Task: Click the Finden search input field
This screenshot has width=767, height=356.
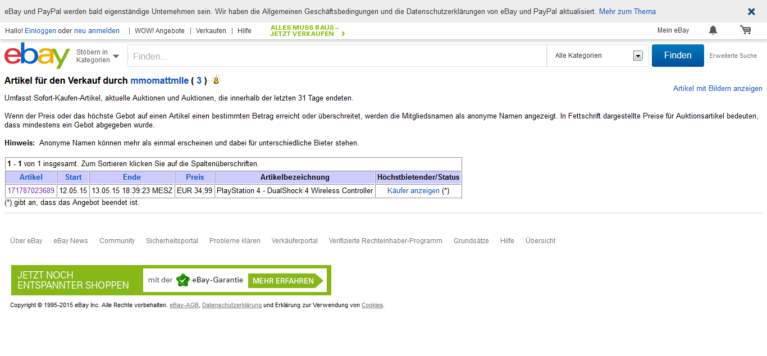Action: [x=337, y=56]
